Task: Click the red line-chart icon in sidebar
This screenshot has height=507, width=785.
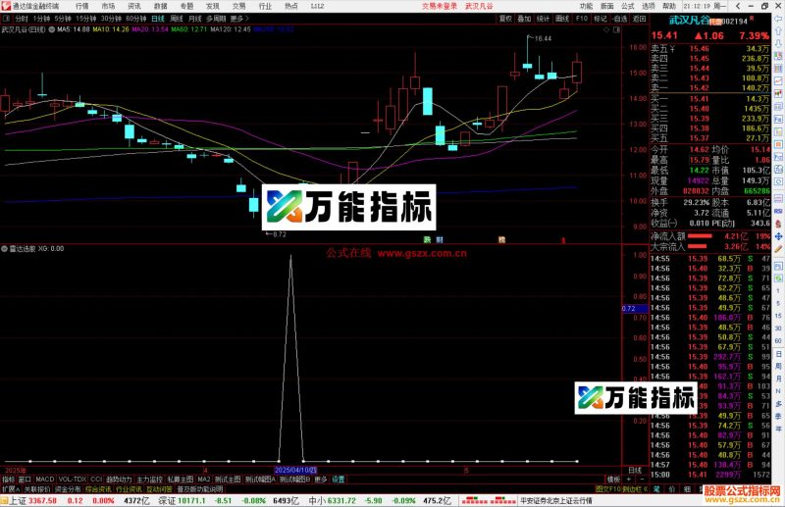Action: [x=778, y=81]
